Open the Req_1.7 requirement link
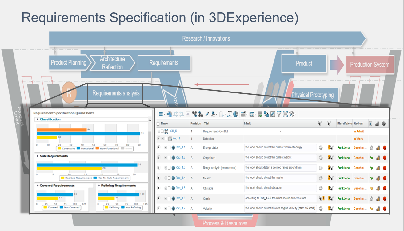Image resolution: width=404 pixels, height=231 pixels. click(181, 209)
